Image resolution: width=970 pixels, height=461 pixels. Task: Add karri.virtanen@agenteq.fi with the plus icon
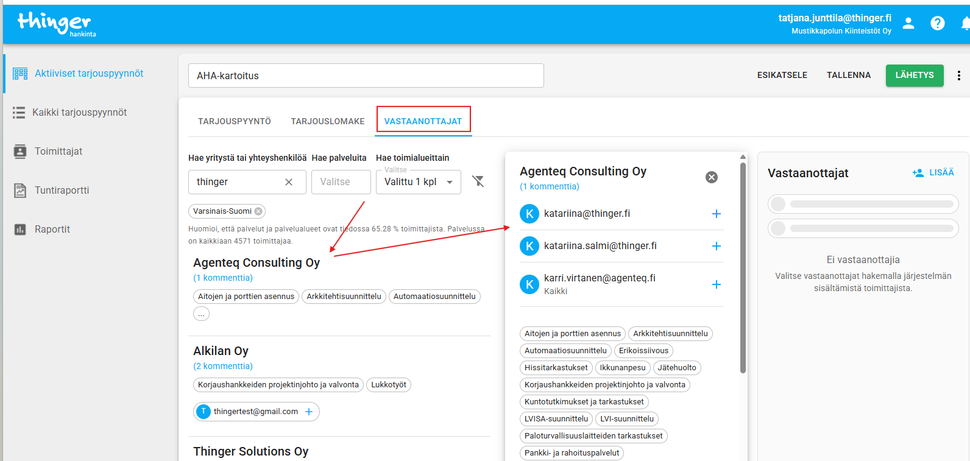pos(717,284)
